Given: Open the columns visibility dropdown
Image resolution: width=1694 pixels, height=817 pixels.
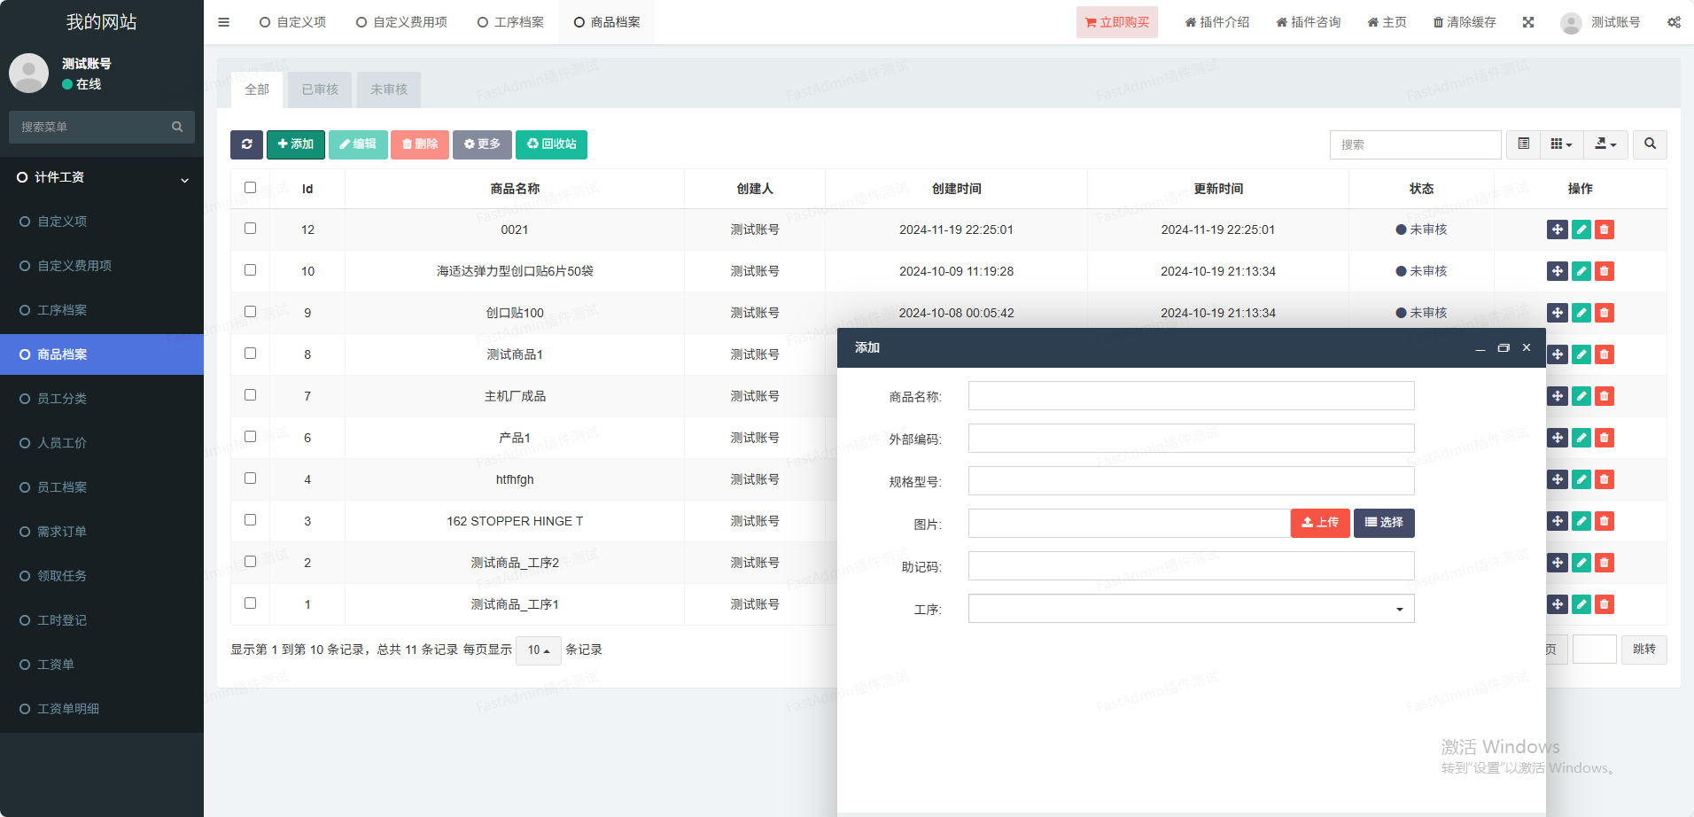Looking at the screenshot, I should (1561, 144).
